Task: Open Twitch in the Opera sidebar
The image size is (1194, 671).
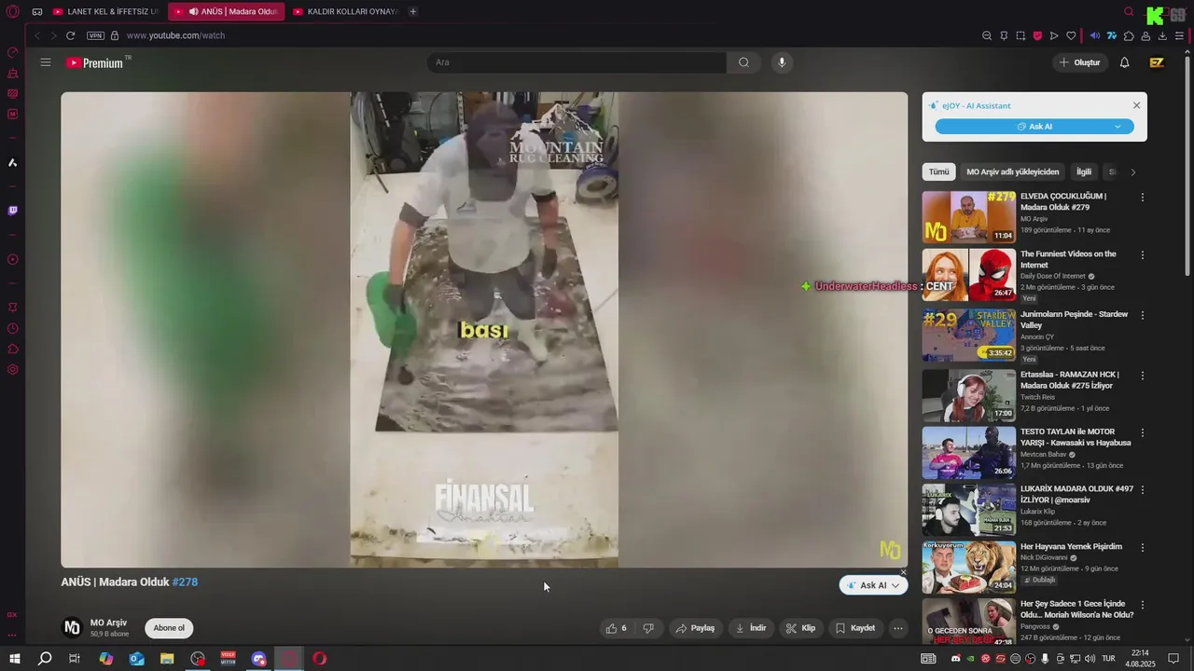Action: [12, 211]
